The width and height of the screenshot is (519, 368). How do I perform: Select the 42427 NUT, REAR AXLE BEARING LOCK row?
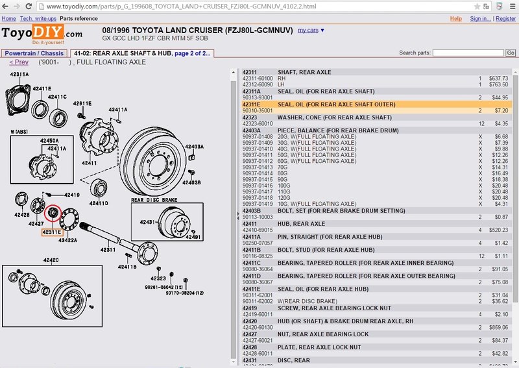(377, 334)
